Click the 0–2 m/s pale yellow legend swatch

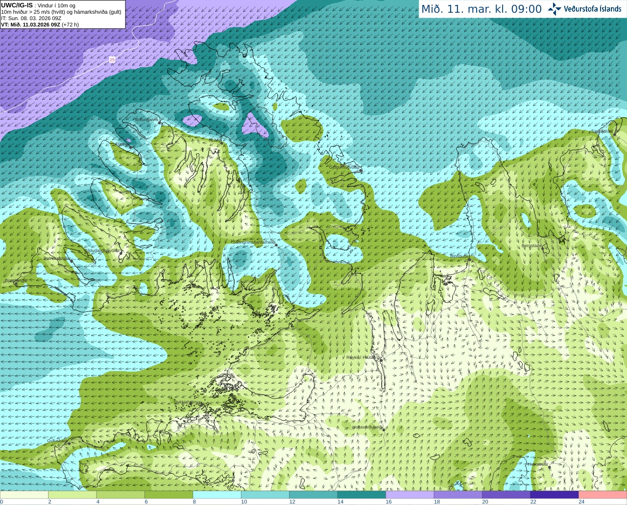coord(24,495)
